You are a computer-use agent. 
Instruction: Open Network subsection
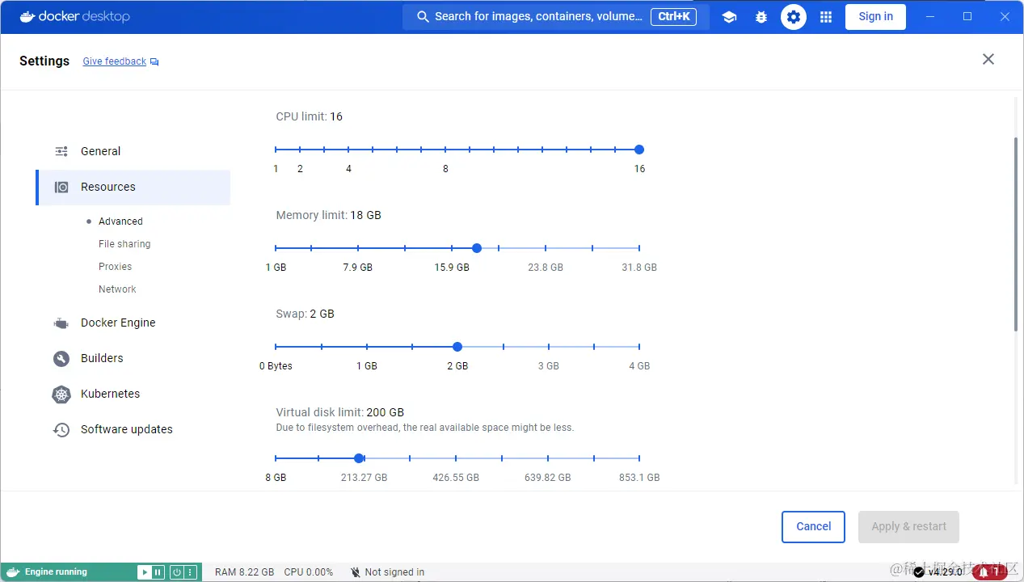117,289
